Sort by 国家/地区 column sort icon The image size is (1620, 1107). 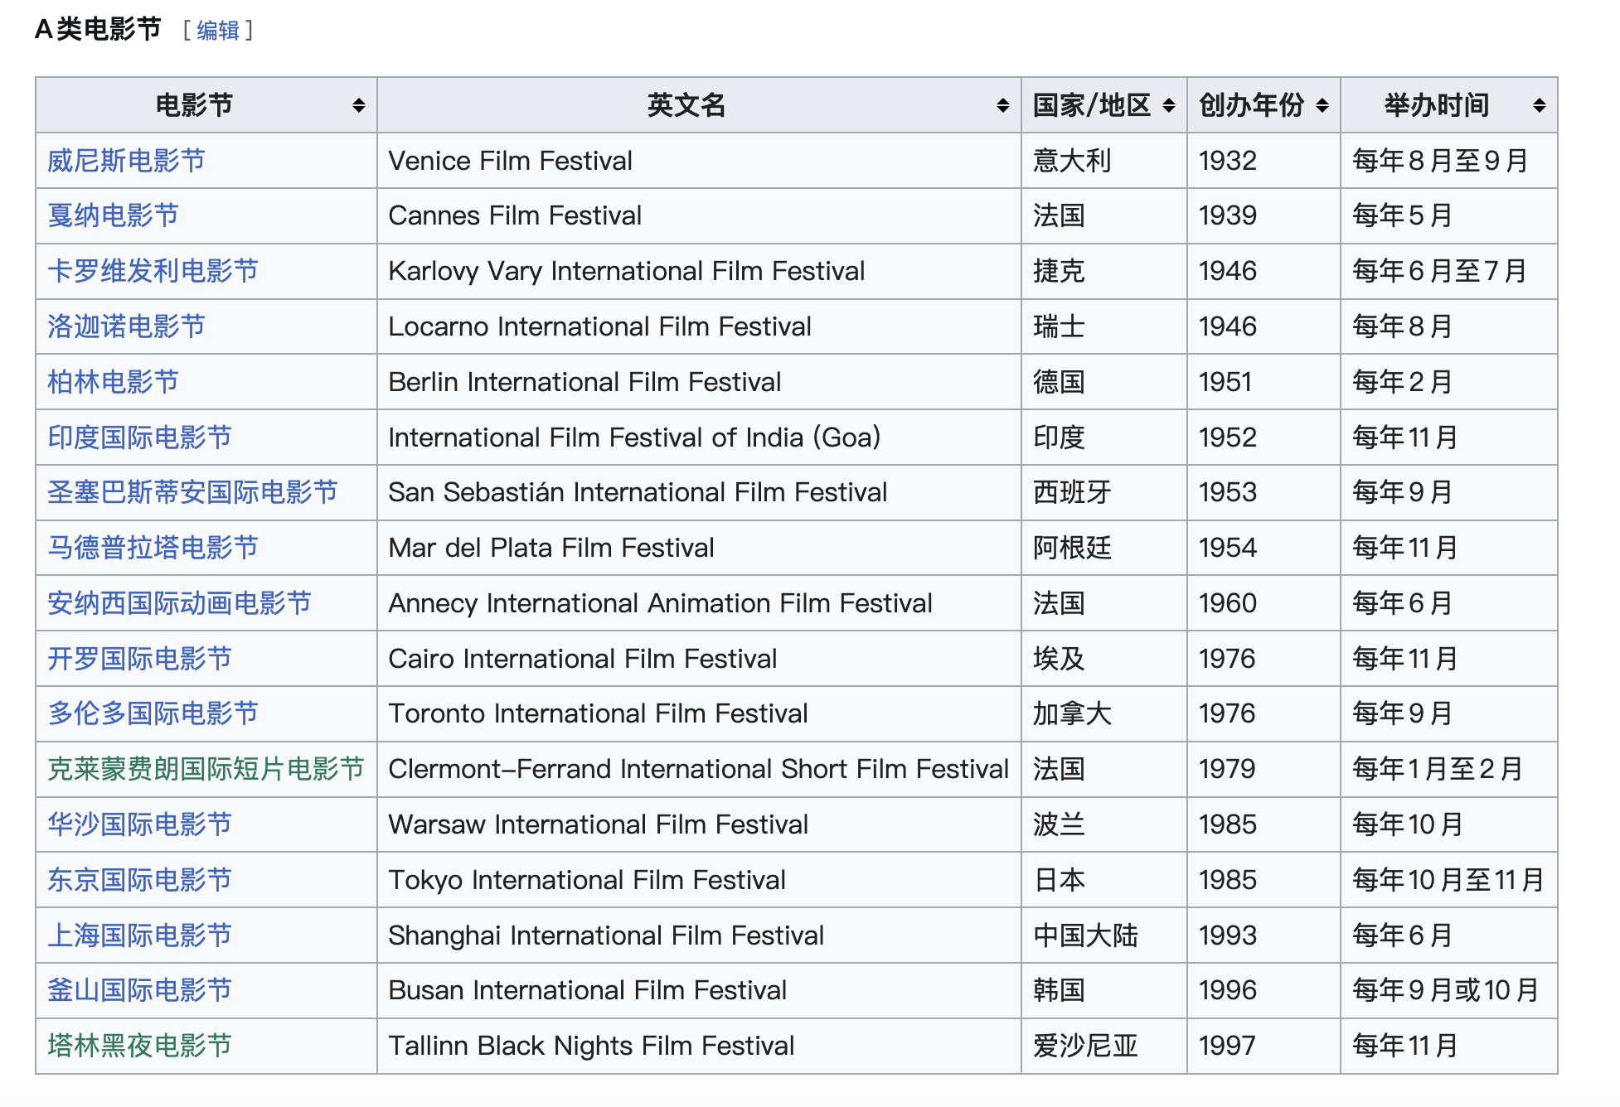(1168, 105)
